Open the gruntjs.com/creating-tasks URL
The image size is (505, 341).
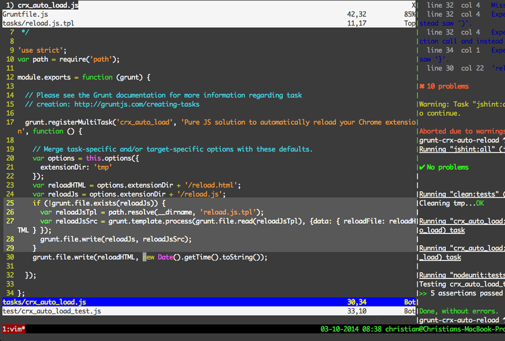click(x=137, y=104)
